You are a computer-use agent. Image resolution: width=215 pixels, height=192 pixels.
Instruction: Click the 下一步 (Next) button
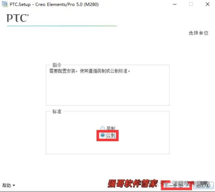click(x=177, y=186)
